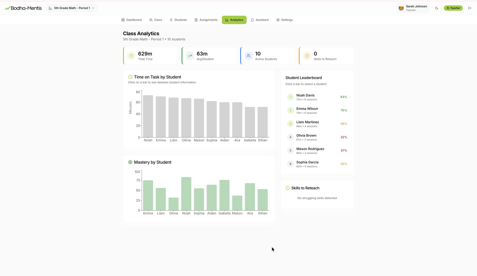
Task: Toggle dark mode moon icon
Action: tap(436, 8)
